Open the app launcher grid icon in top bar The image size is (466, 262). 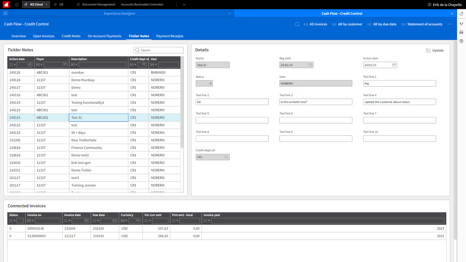click(x=16, y=4)
